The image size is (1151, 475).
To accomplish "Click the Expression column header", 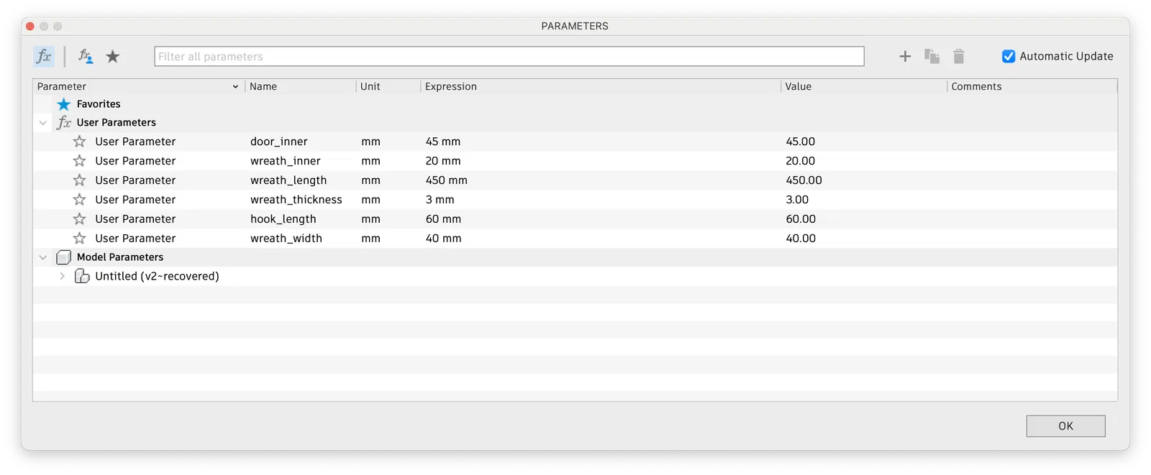I will coord(450,86).
